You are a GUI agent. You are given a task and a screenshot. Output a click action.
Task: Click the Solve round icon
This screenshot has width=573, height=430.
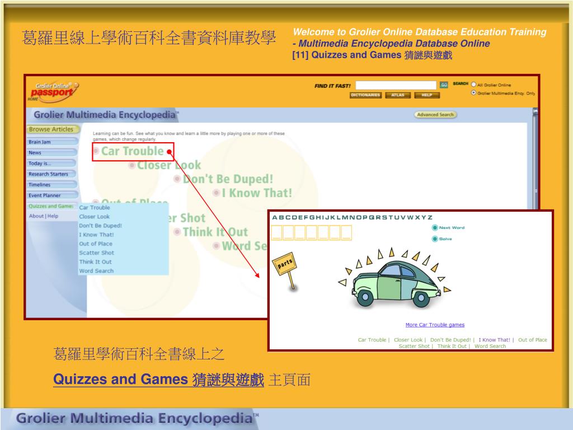(x=435, y=239)
